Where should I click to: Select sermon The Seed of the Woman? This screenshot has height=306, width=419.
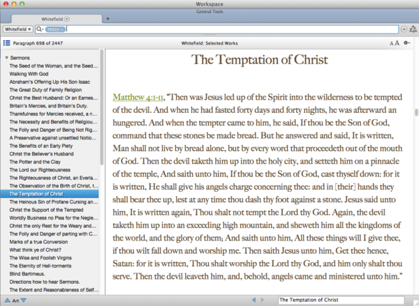click(x=54, y=66)
